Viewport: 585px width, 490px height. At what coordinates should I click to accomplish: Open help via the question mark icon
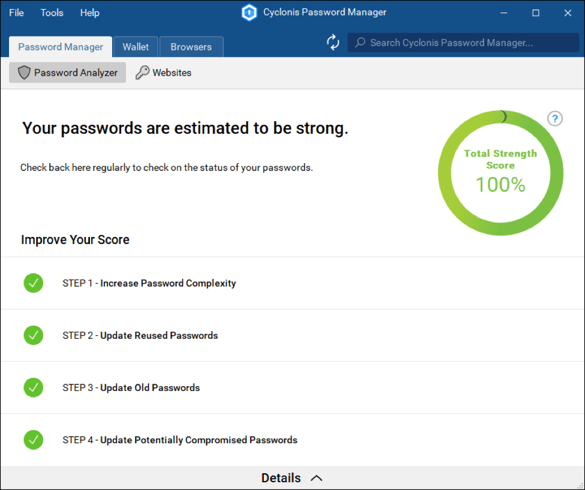(x=554, y=119)
